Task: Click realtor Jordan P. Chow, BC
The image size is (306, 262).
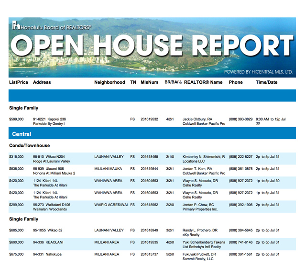Action: point(198,205)
